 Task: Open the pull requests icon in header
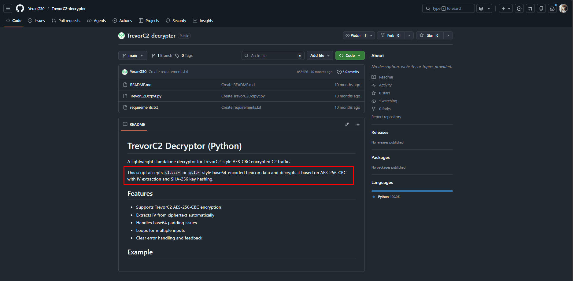click(x=530, y=9)
